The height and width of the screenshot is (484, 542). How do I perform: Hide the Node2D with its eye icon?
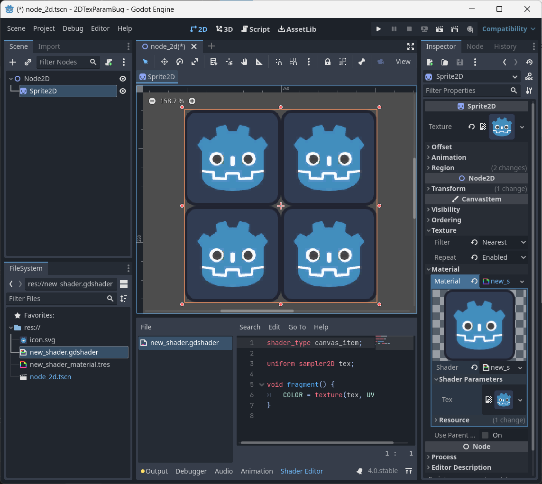pyautogui.click(x=122, y=78)
